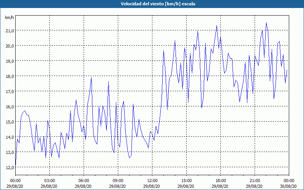Click the wind speed peak near 22:00
Viewport: 304px width, 190px height.
pos(266,23)
